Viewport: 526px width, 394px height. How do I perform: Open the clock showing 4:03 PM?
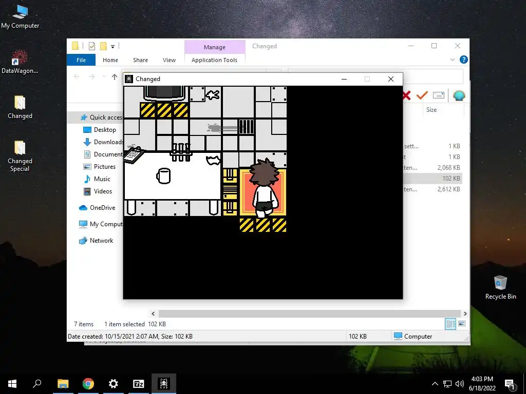(482, 384)
